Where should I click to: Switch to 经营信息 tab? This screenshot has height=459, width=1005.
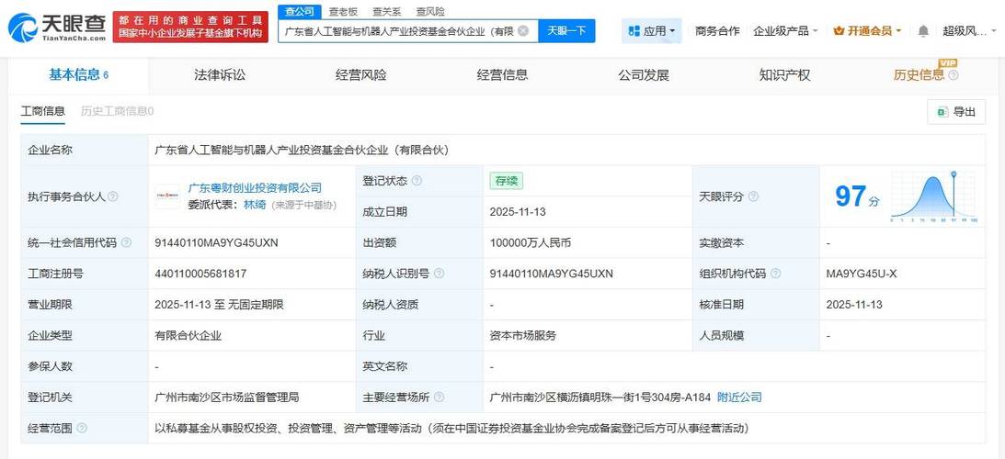[x=502, y=75]
